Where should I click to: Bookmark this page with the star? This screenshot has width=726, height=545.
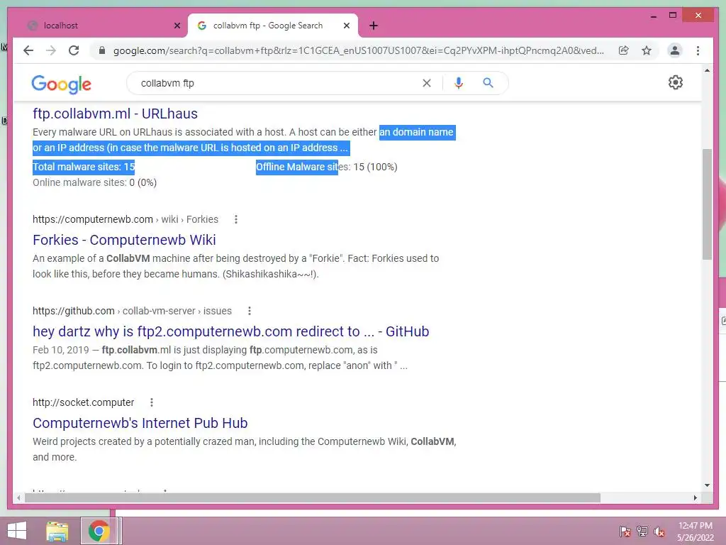[647, 50]
